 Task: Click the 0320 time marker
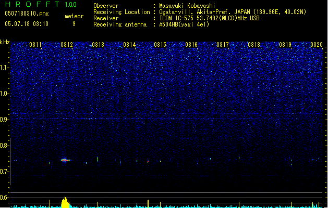point(317,45)
